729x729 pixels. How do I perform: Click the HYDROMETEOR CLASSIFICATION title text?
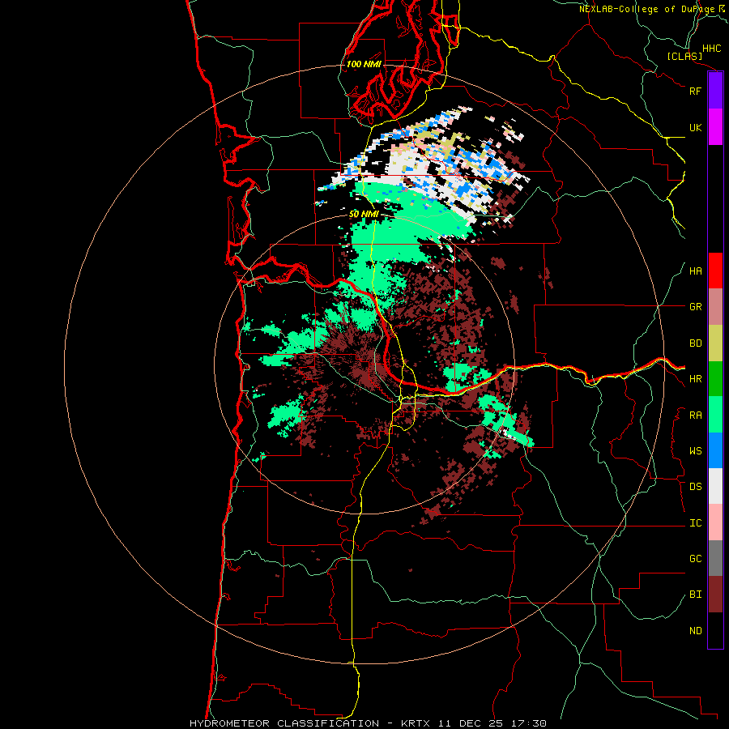tap(284, 723)
